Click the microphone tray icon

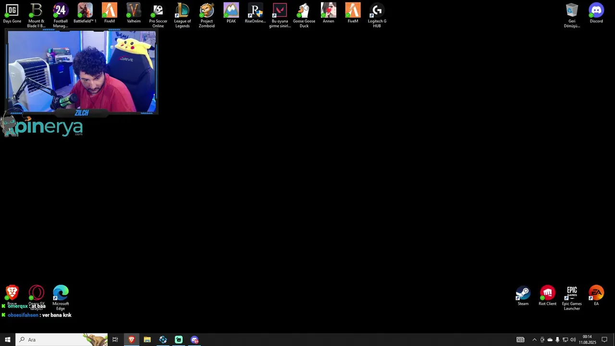tap(557, 340)
